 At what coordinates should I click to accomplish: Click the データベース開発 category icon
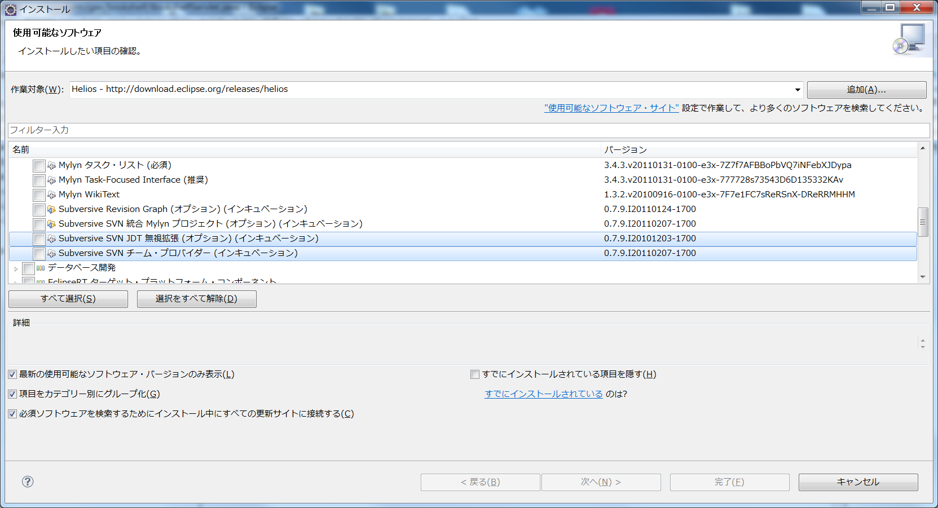point(41,268)
